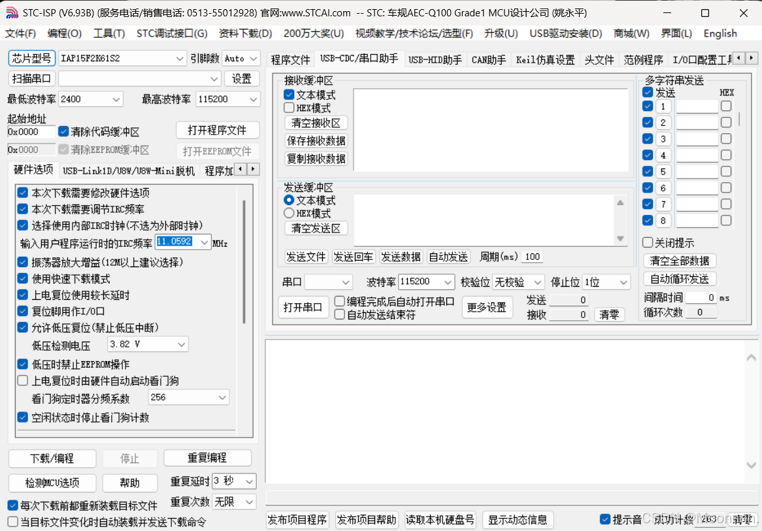Toggle 本次下载需要调节IRC频率 checkbox
Screen dimensions: 762x531
tap(22, 210)
